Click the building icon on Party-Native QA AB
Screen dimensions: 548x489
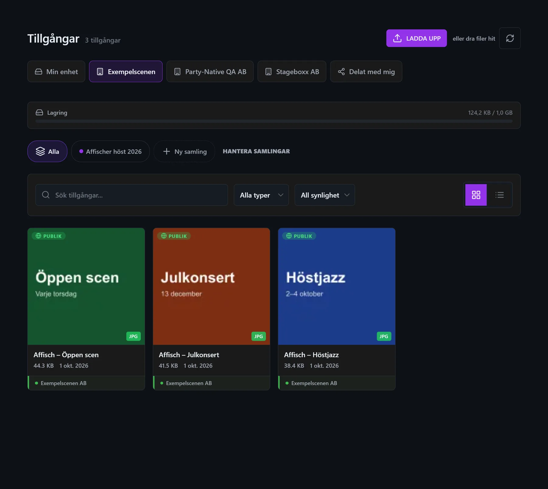[x=177, y=72]
